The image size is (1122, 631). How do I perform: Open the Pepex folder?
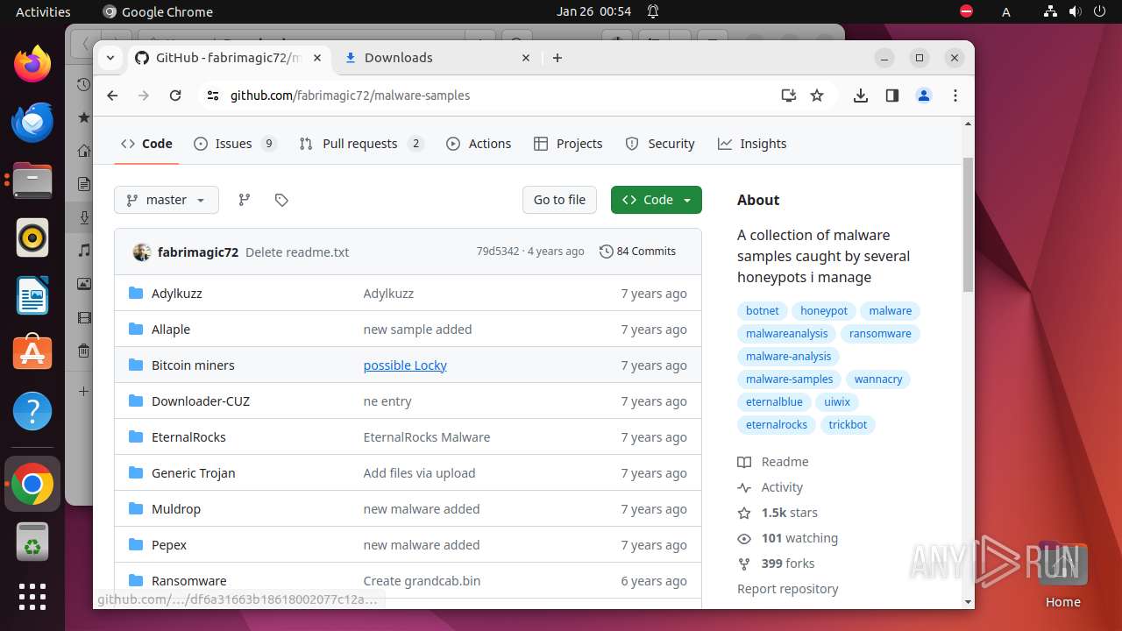[x=169, y=545]
